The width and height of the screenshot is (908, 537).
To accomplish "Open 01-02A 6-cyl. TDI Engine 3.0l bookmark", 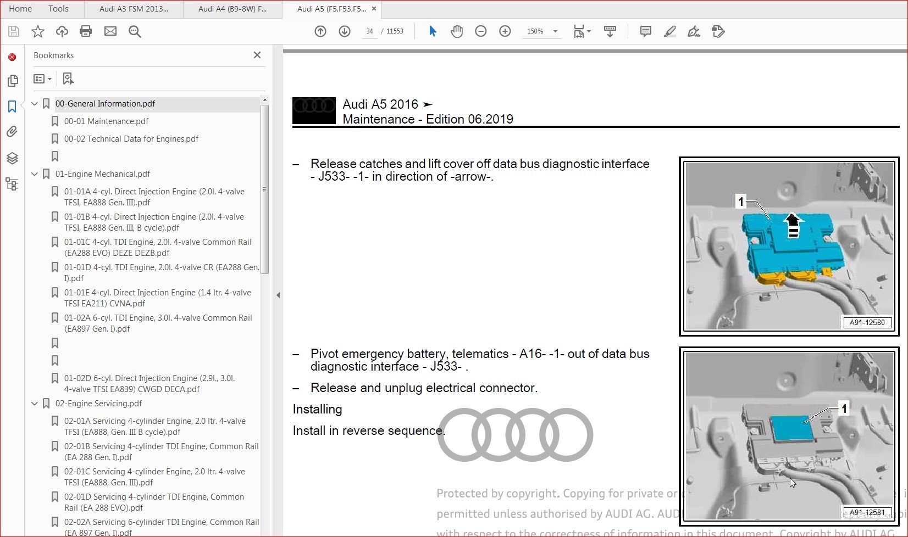I will (x=158, y=323).
